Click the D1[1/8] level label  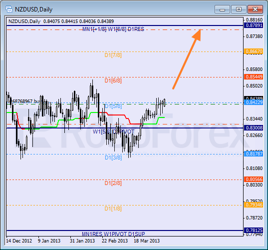[113, 208]
